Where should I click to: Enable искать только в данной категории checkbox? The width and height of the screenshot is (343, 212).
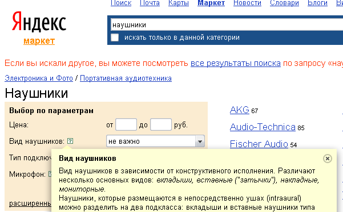[115, 38]
